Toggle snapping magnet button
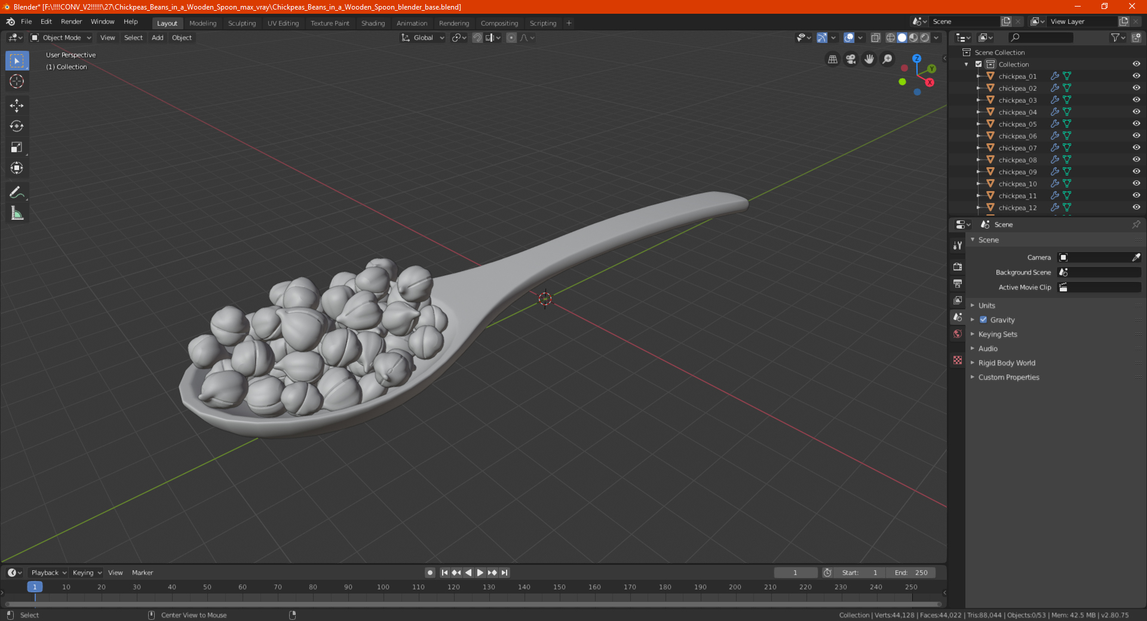 pos(477,38)
